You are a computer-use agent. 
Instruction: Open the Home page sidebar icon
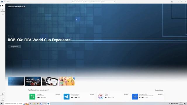point(3,6)
